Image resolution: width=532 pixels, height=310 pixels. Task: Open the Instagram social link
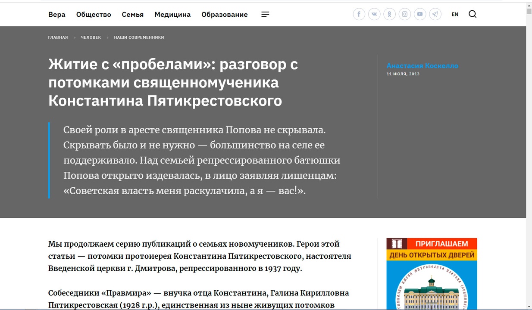pos(404,14)
